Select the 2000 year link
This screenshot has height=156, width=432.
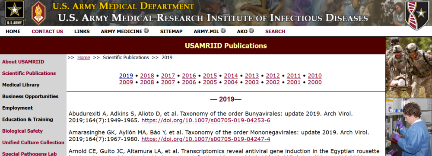[314, 83]
